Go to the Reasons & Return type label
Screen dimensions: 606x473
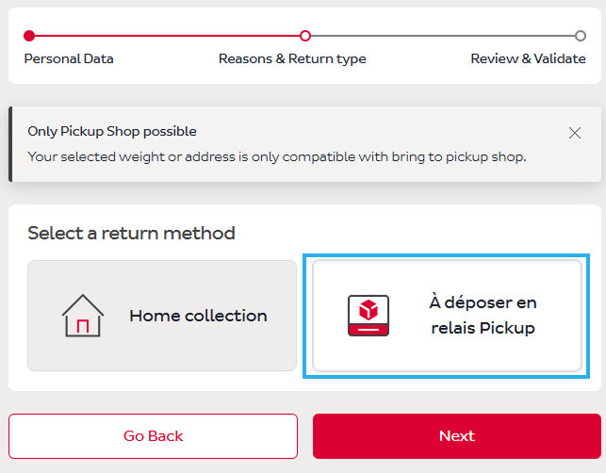click(292, 58)
